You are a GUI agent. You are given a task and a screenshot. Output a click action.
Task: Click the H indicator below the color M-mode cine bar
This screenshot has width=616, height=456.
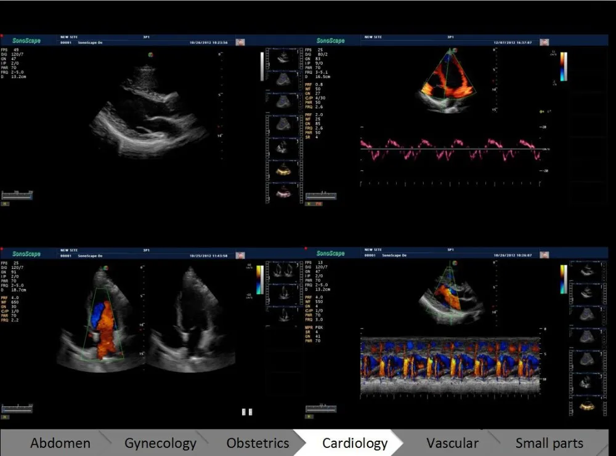tap(309, 417)
